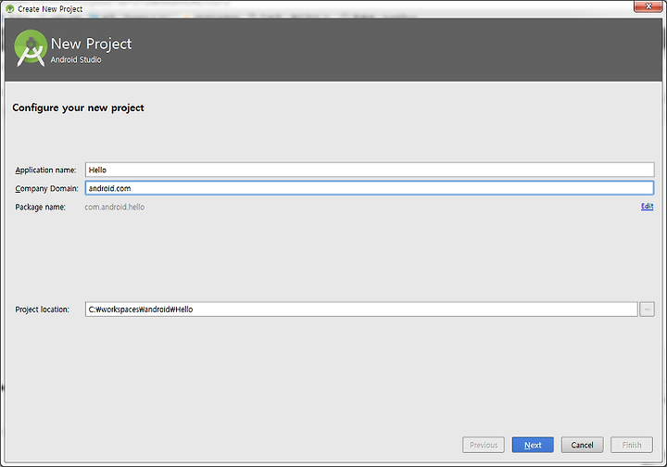Click the Package name label
This screenshot has width=667, height=467.
tap(41, 208)
